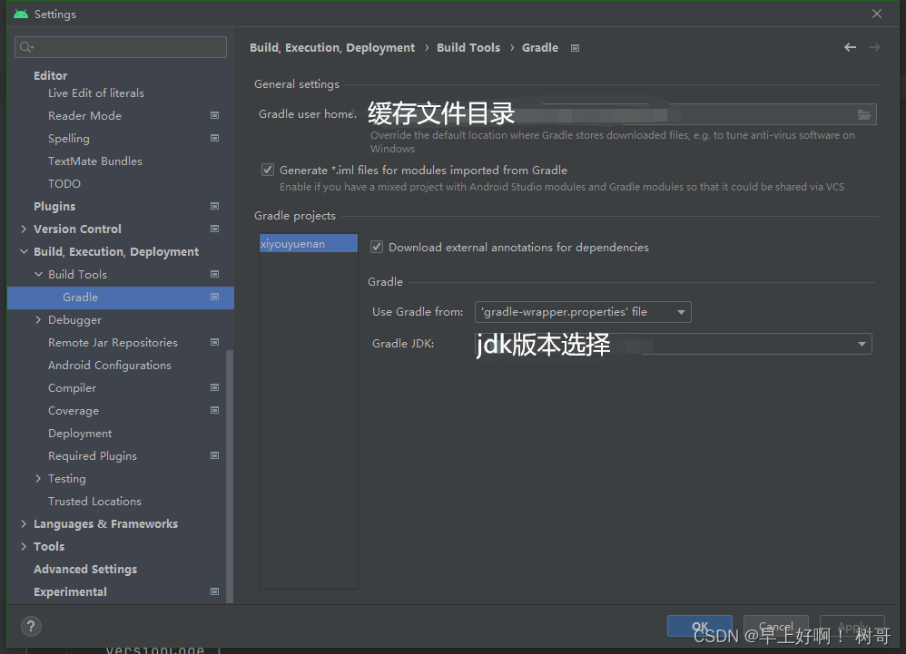906x654 pixels.
Task: Click the project-level icon next to Build Tools
Action: tap(214, 274)
